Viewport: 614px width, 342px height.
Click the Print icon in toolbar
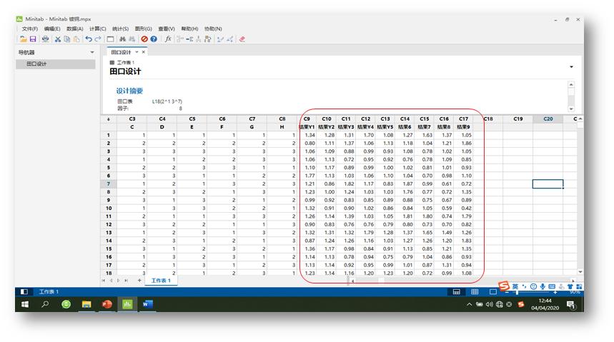coord(46,39)
